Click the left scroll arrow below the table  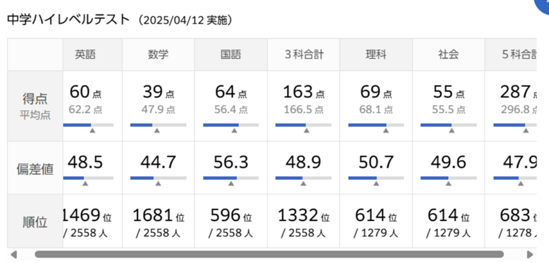point(14,254)
